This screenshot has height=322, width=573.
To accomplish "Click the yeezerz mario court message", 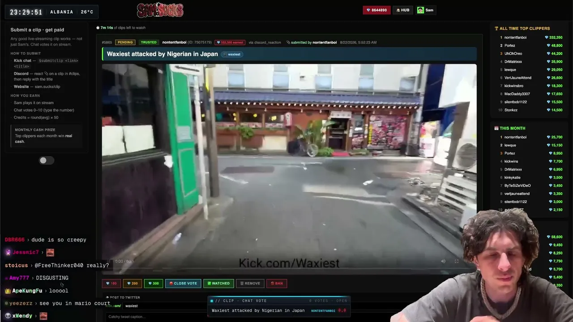I will (57, 303).
